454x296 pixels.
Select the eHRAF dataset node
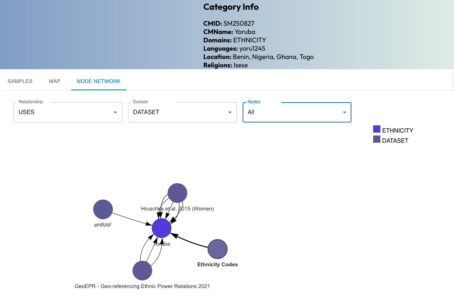coord(103,209)
